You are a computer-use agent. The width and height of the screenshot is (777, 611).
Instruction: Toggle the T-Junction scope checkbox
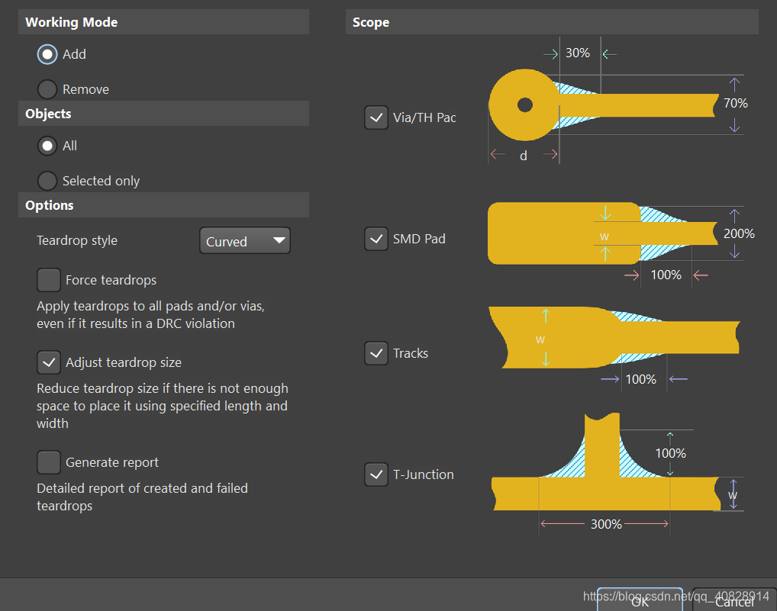click(x=376, y=474)
